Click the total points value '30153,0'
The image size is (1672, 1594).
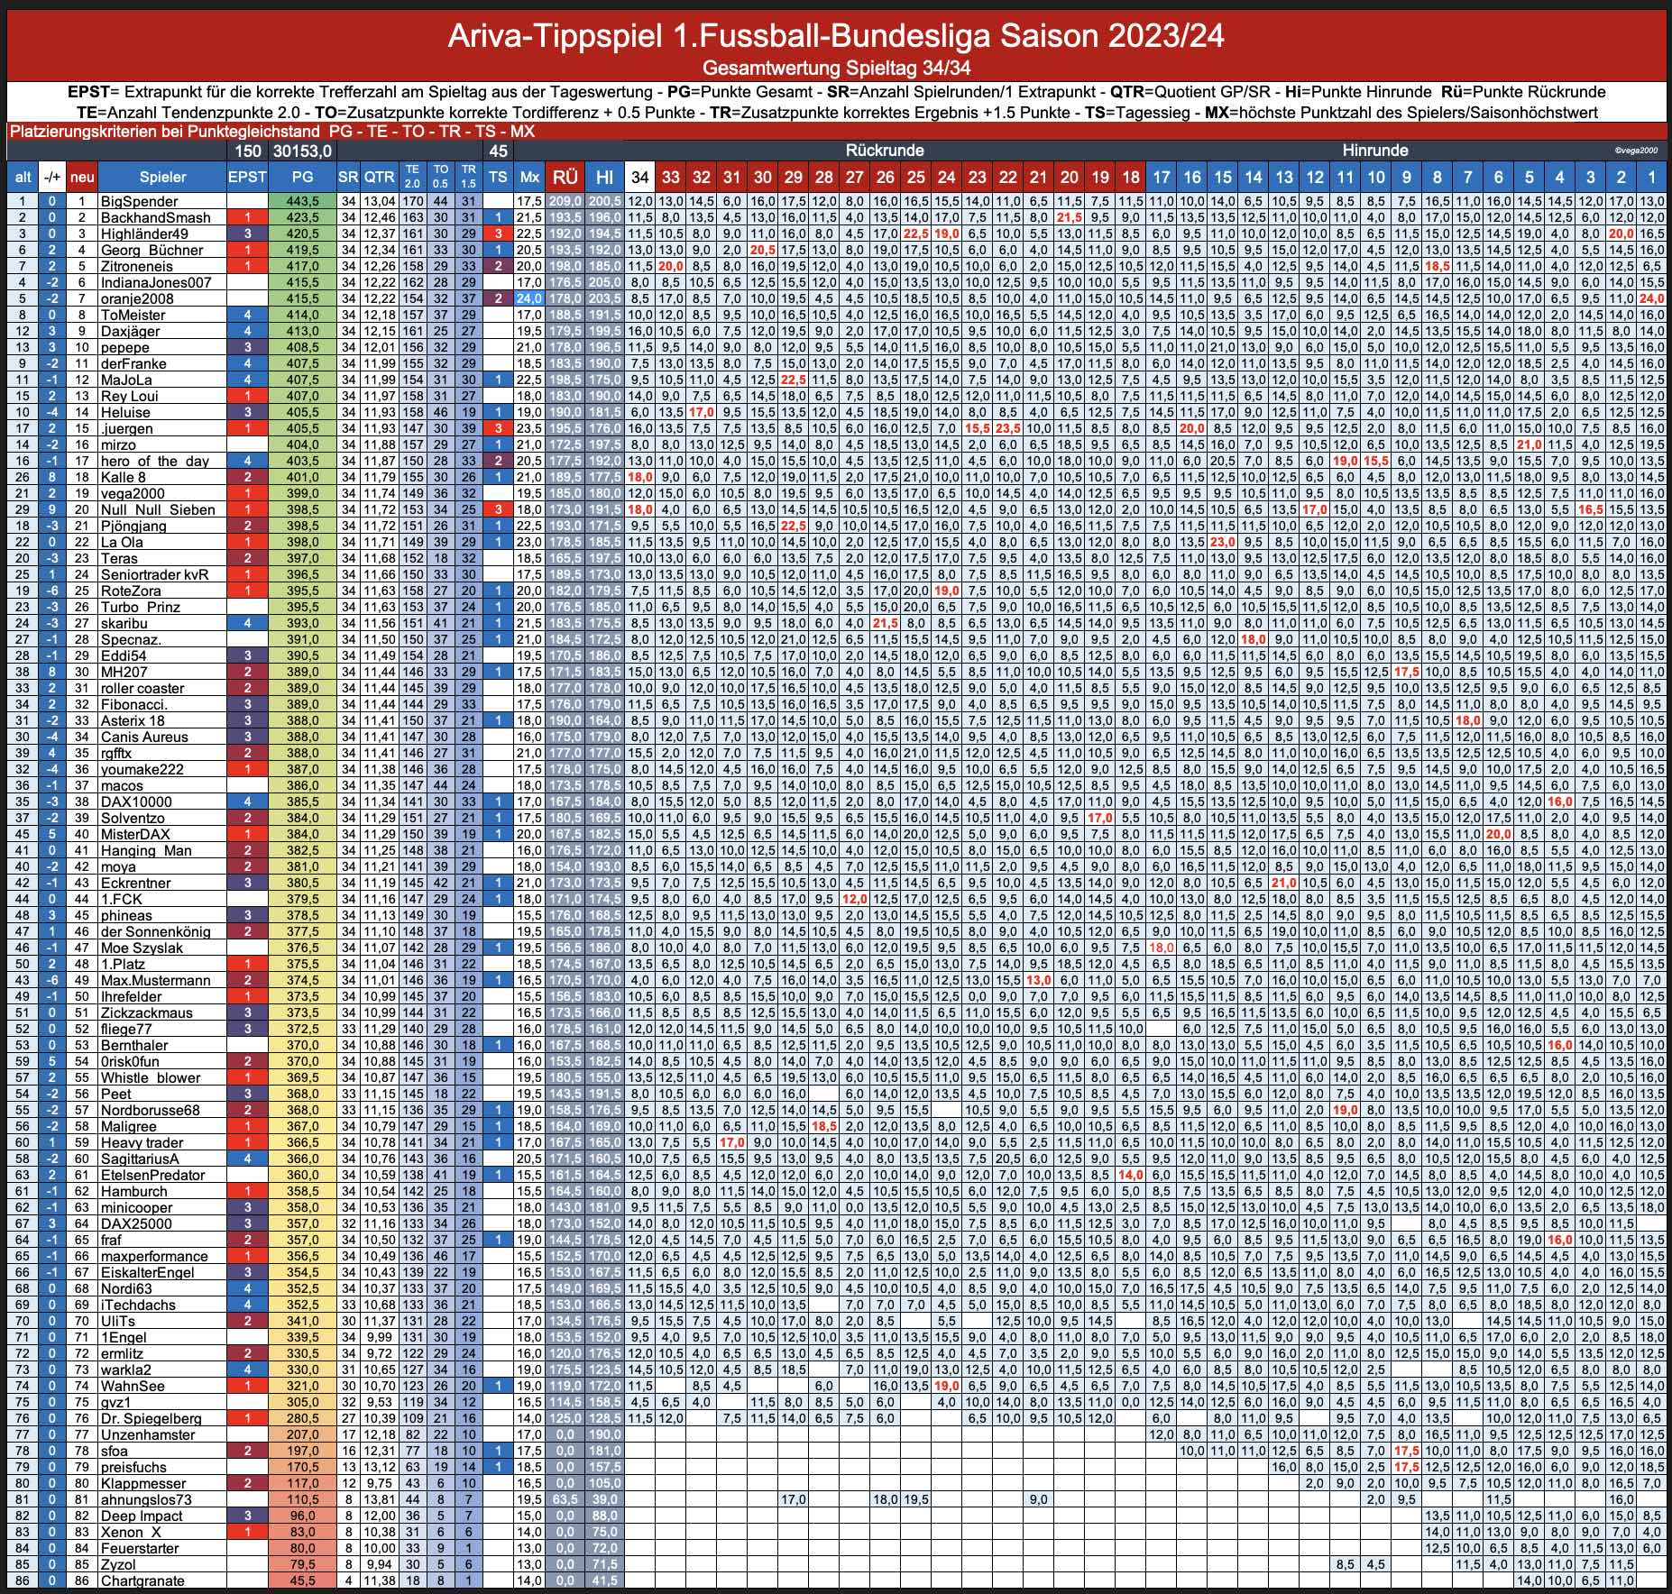point(302,151)
